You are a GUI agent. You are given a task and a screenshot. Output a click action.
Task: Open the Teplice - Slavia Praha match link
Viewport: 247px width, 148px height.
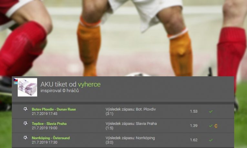click(49, 124)
